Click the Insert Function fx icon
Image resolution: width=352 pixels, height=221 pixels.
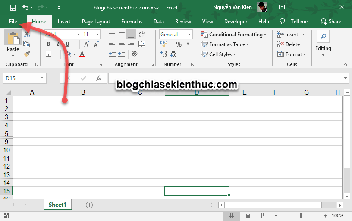(x=98, y=78)
